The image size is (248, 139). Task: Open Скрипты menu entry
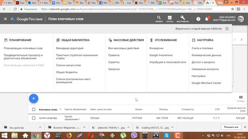tap(114, 62)
